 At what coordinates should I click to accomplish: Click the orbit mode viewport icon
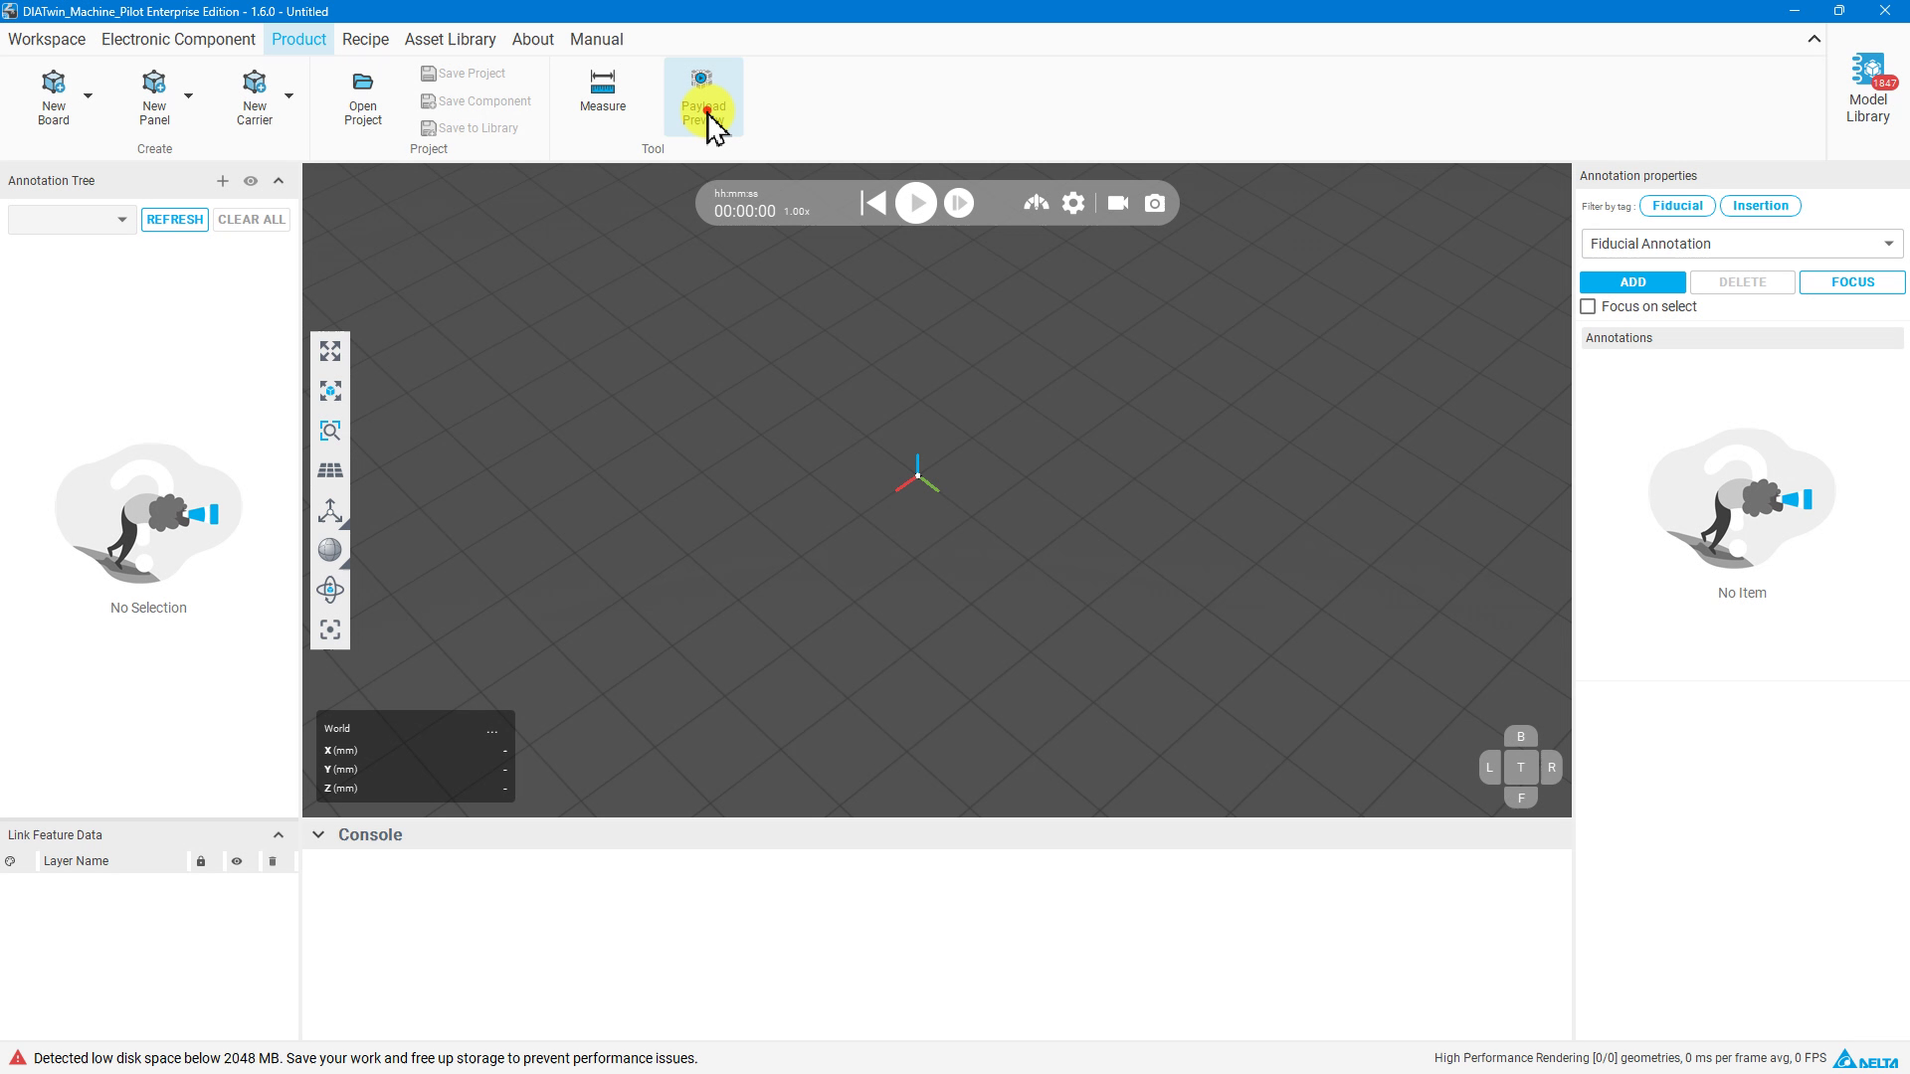[330, 590]
